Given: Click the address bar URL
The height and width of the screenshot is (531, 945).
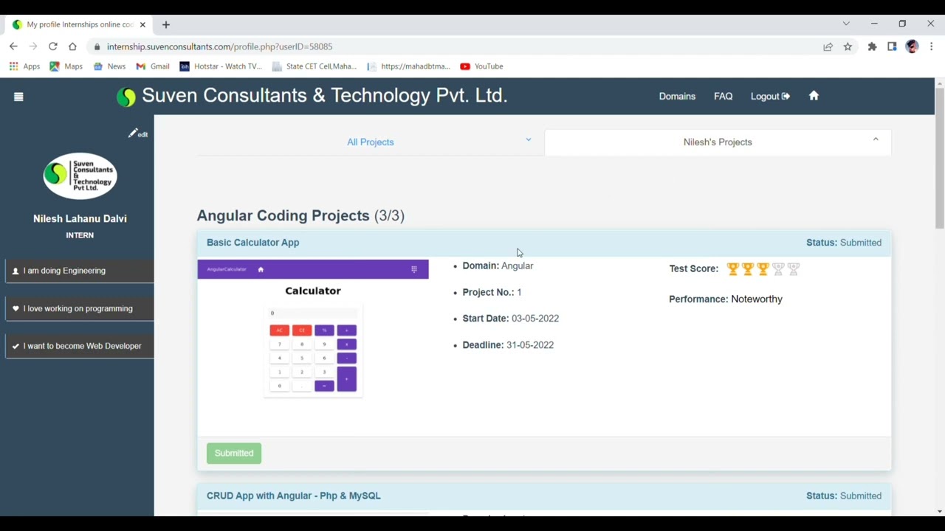Looking at the screenshot, I should pos(219,46).
